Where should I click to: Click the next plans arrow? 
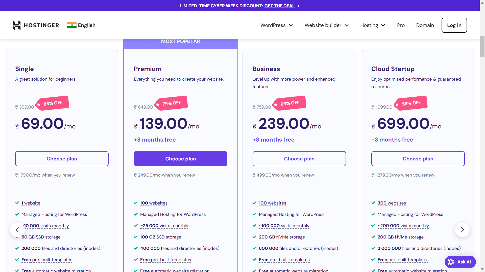462,230
